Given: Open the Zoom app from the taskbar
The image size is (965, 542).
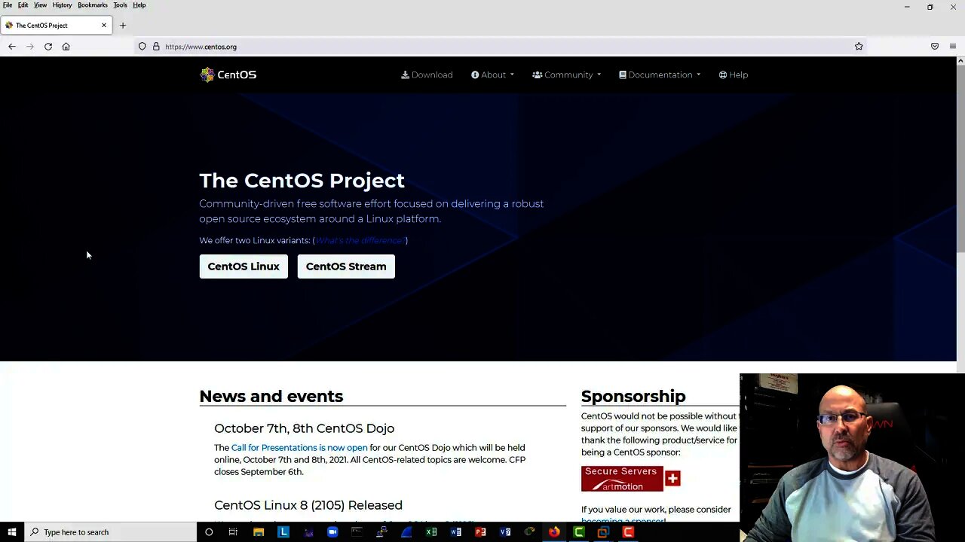Looking at the screenshot, I should point(332,532).
